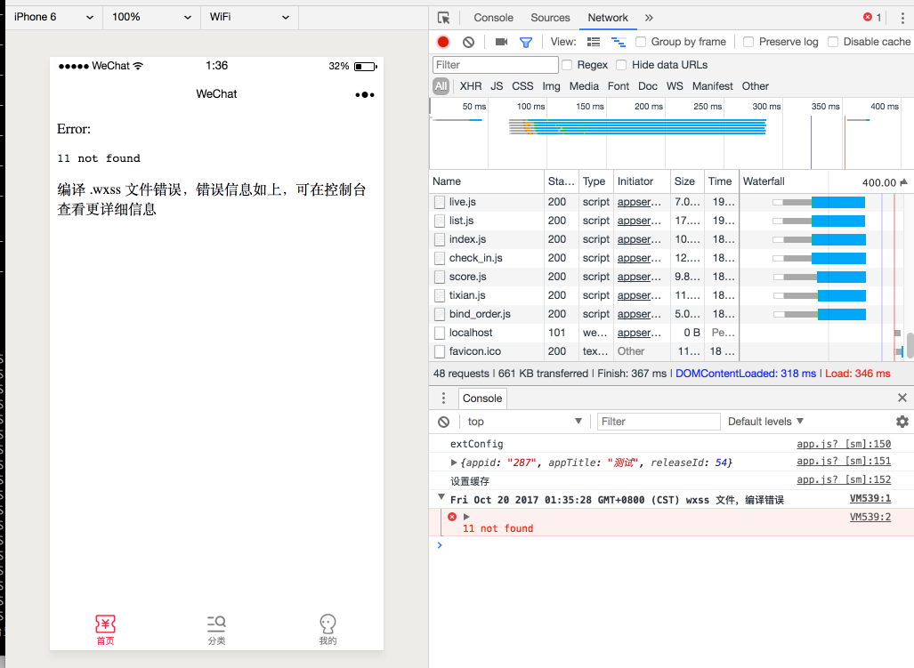Open the WeChat mini program menu dots

click(365, 95)
